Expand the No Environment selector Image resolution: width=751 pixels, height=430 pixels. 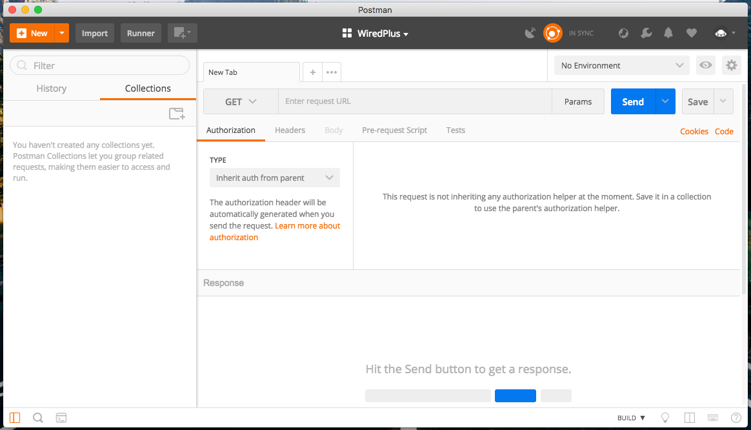pos(621,65)
